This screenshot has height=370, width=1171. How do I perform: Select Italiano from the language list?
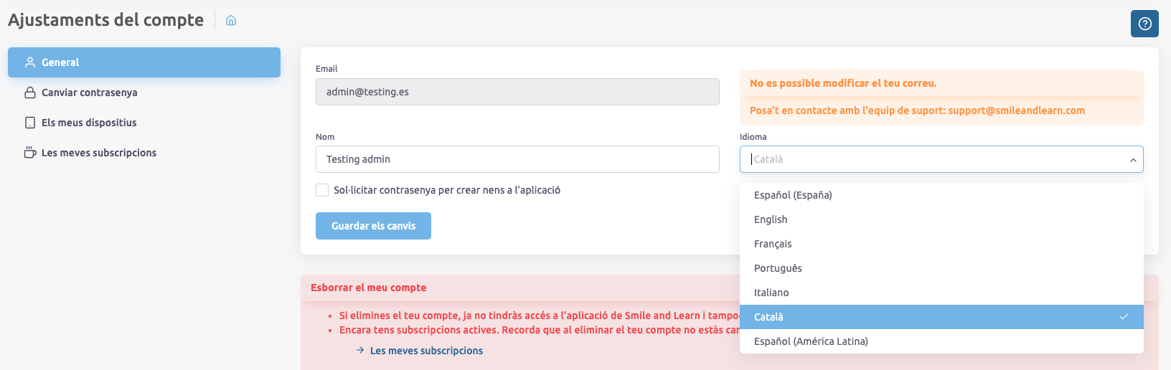coord(771,293)
